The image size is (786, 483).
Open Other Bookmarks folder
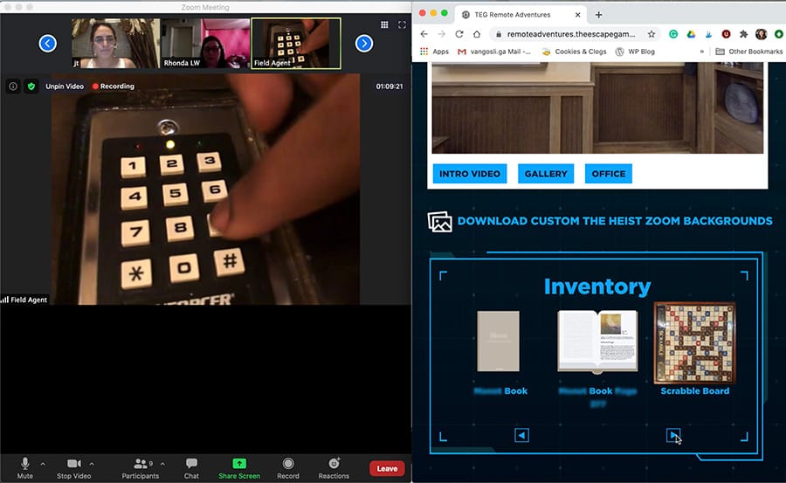click(x=749, y=52)
